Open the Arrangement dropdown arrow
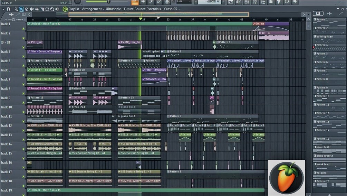 [x=104, y=9]
